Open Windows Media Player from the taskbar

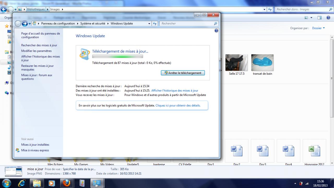coord(52,183)
